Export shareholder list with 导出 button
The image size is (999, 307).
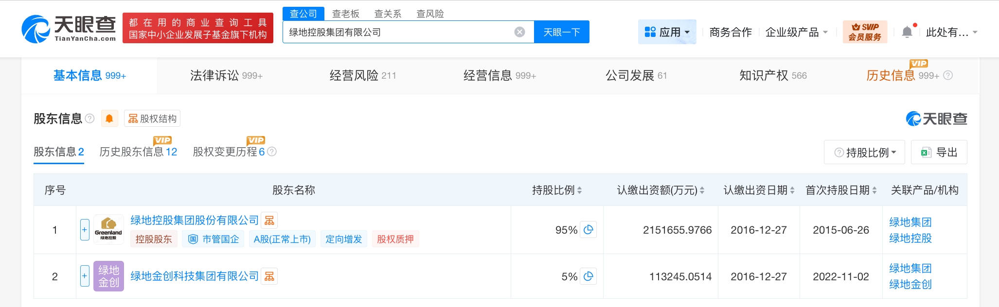pos(939,153)
